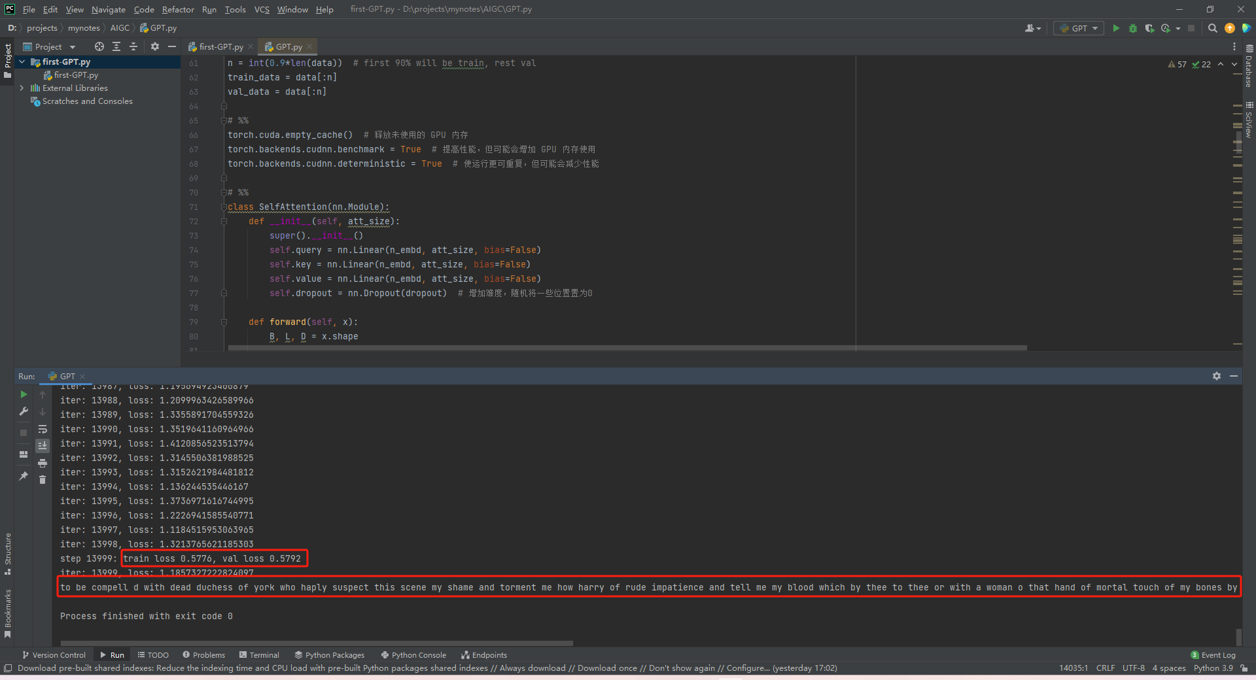The image size is (1256, 680).
Task: Open Run panel settings gear
Action: [1217, 376]
